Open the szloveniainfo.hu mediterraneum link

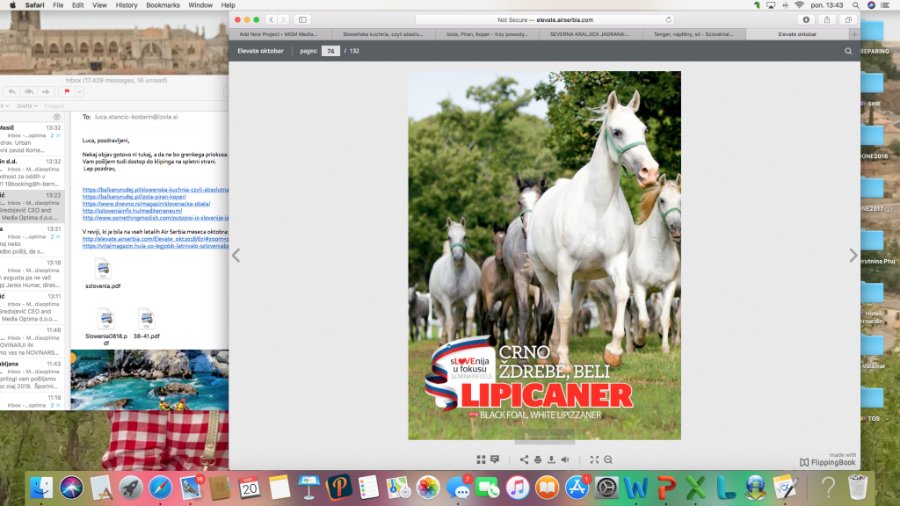click(132, 211)
